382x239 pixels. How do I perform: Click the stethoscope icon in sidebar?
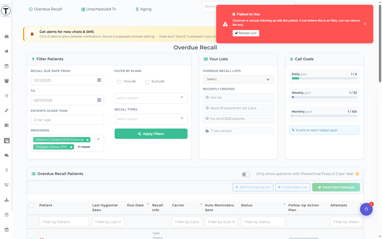coord(7,96)
